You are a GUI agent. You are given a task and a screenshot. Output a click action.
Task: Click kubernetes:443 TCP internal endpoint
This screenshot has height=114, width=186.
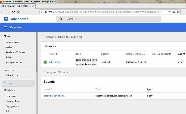click(x=136, y=62)
